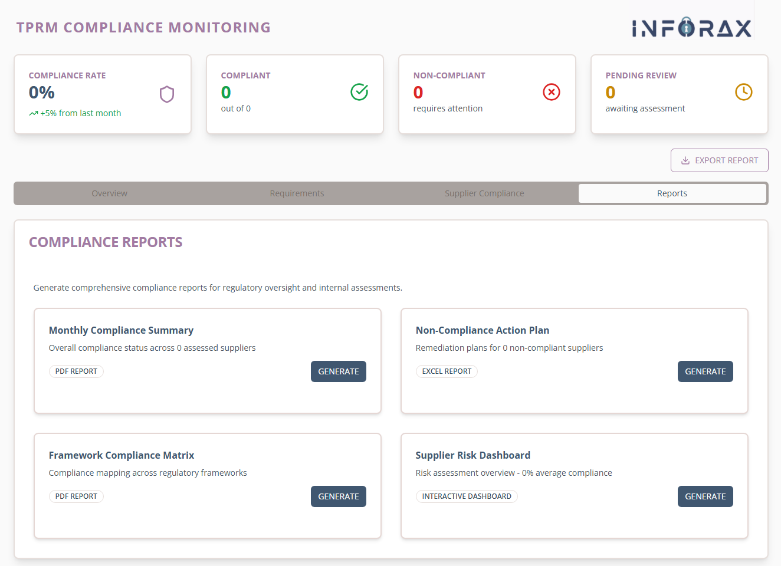Click the upward trend arrow icon showing +5%
Image resolution: width=781 pixels, height=566 pixels.
33,113
